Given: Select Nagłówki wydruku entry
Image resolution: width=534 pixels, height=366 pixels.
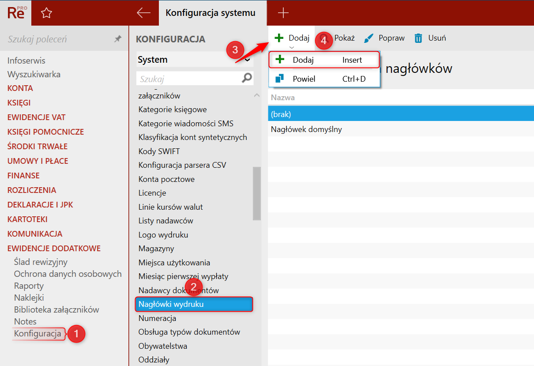Looking at the screenshot, I should coord(194,304).
